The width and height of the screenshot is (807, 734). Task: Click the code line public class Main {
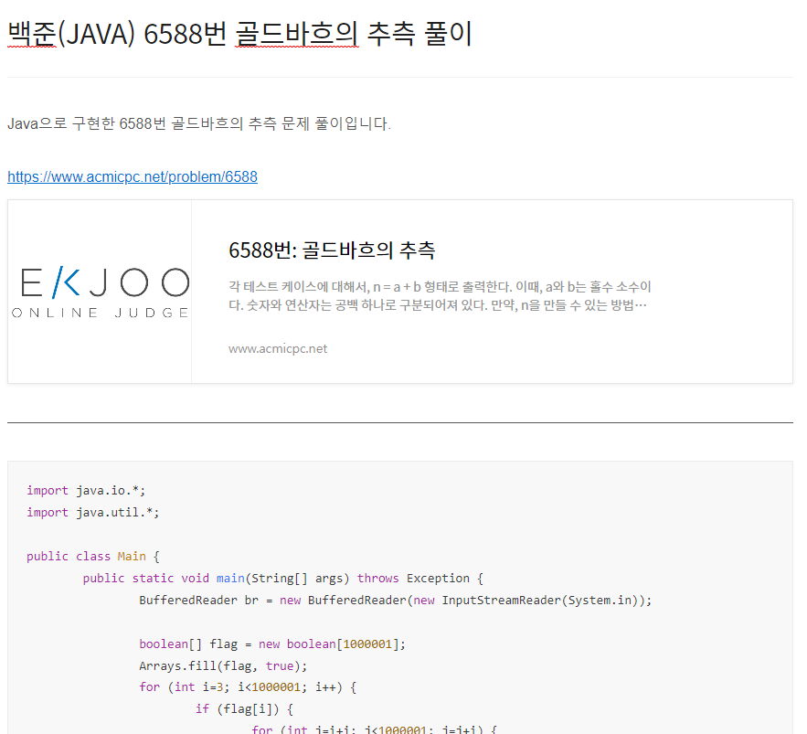click(x=93, y=557)
